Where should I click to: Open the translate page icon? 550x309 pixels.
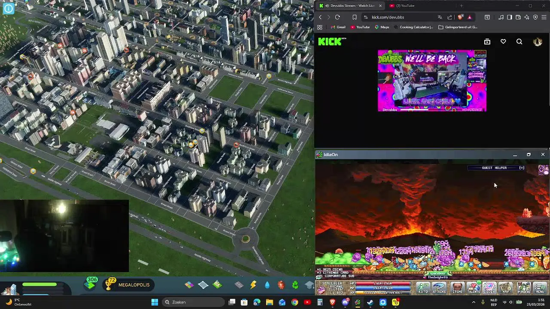point(440,17)
